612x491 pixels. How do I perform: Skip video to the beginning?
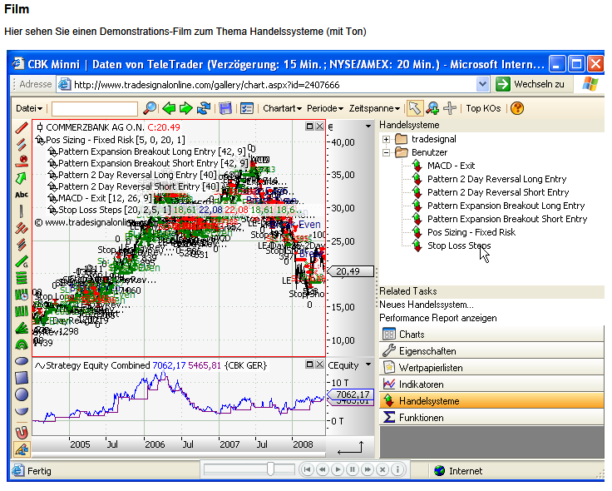pos(307,469)
